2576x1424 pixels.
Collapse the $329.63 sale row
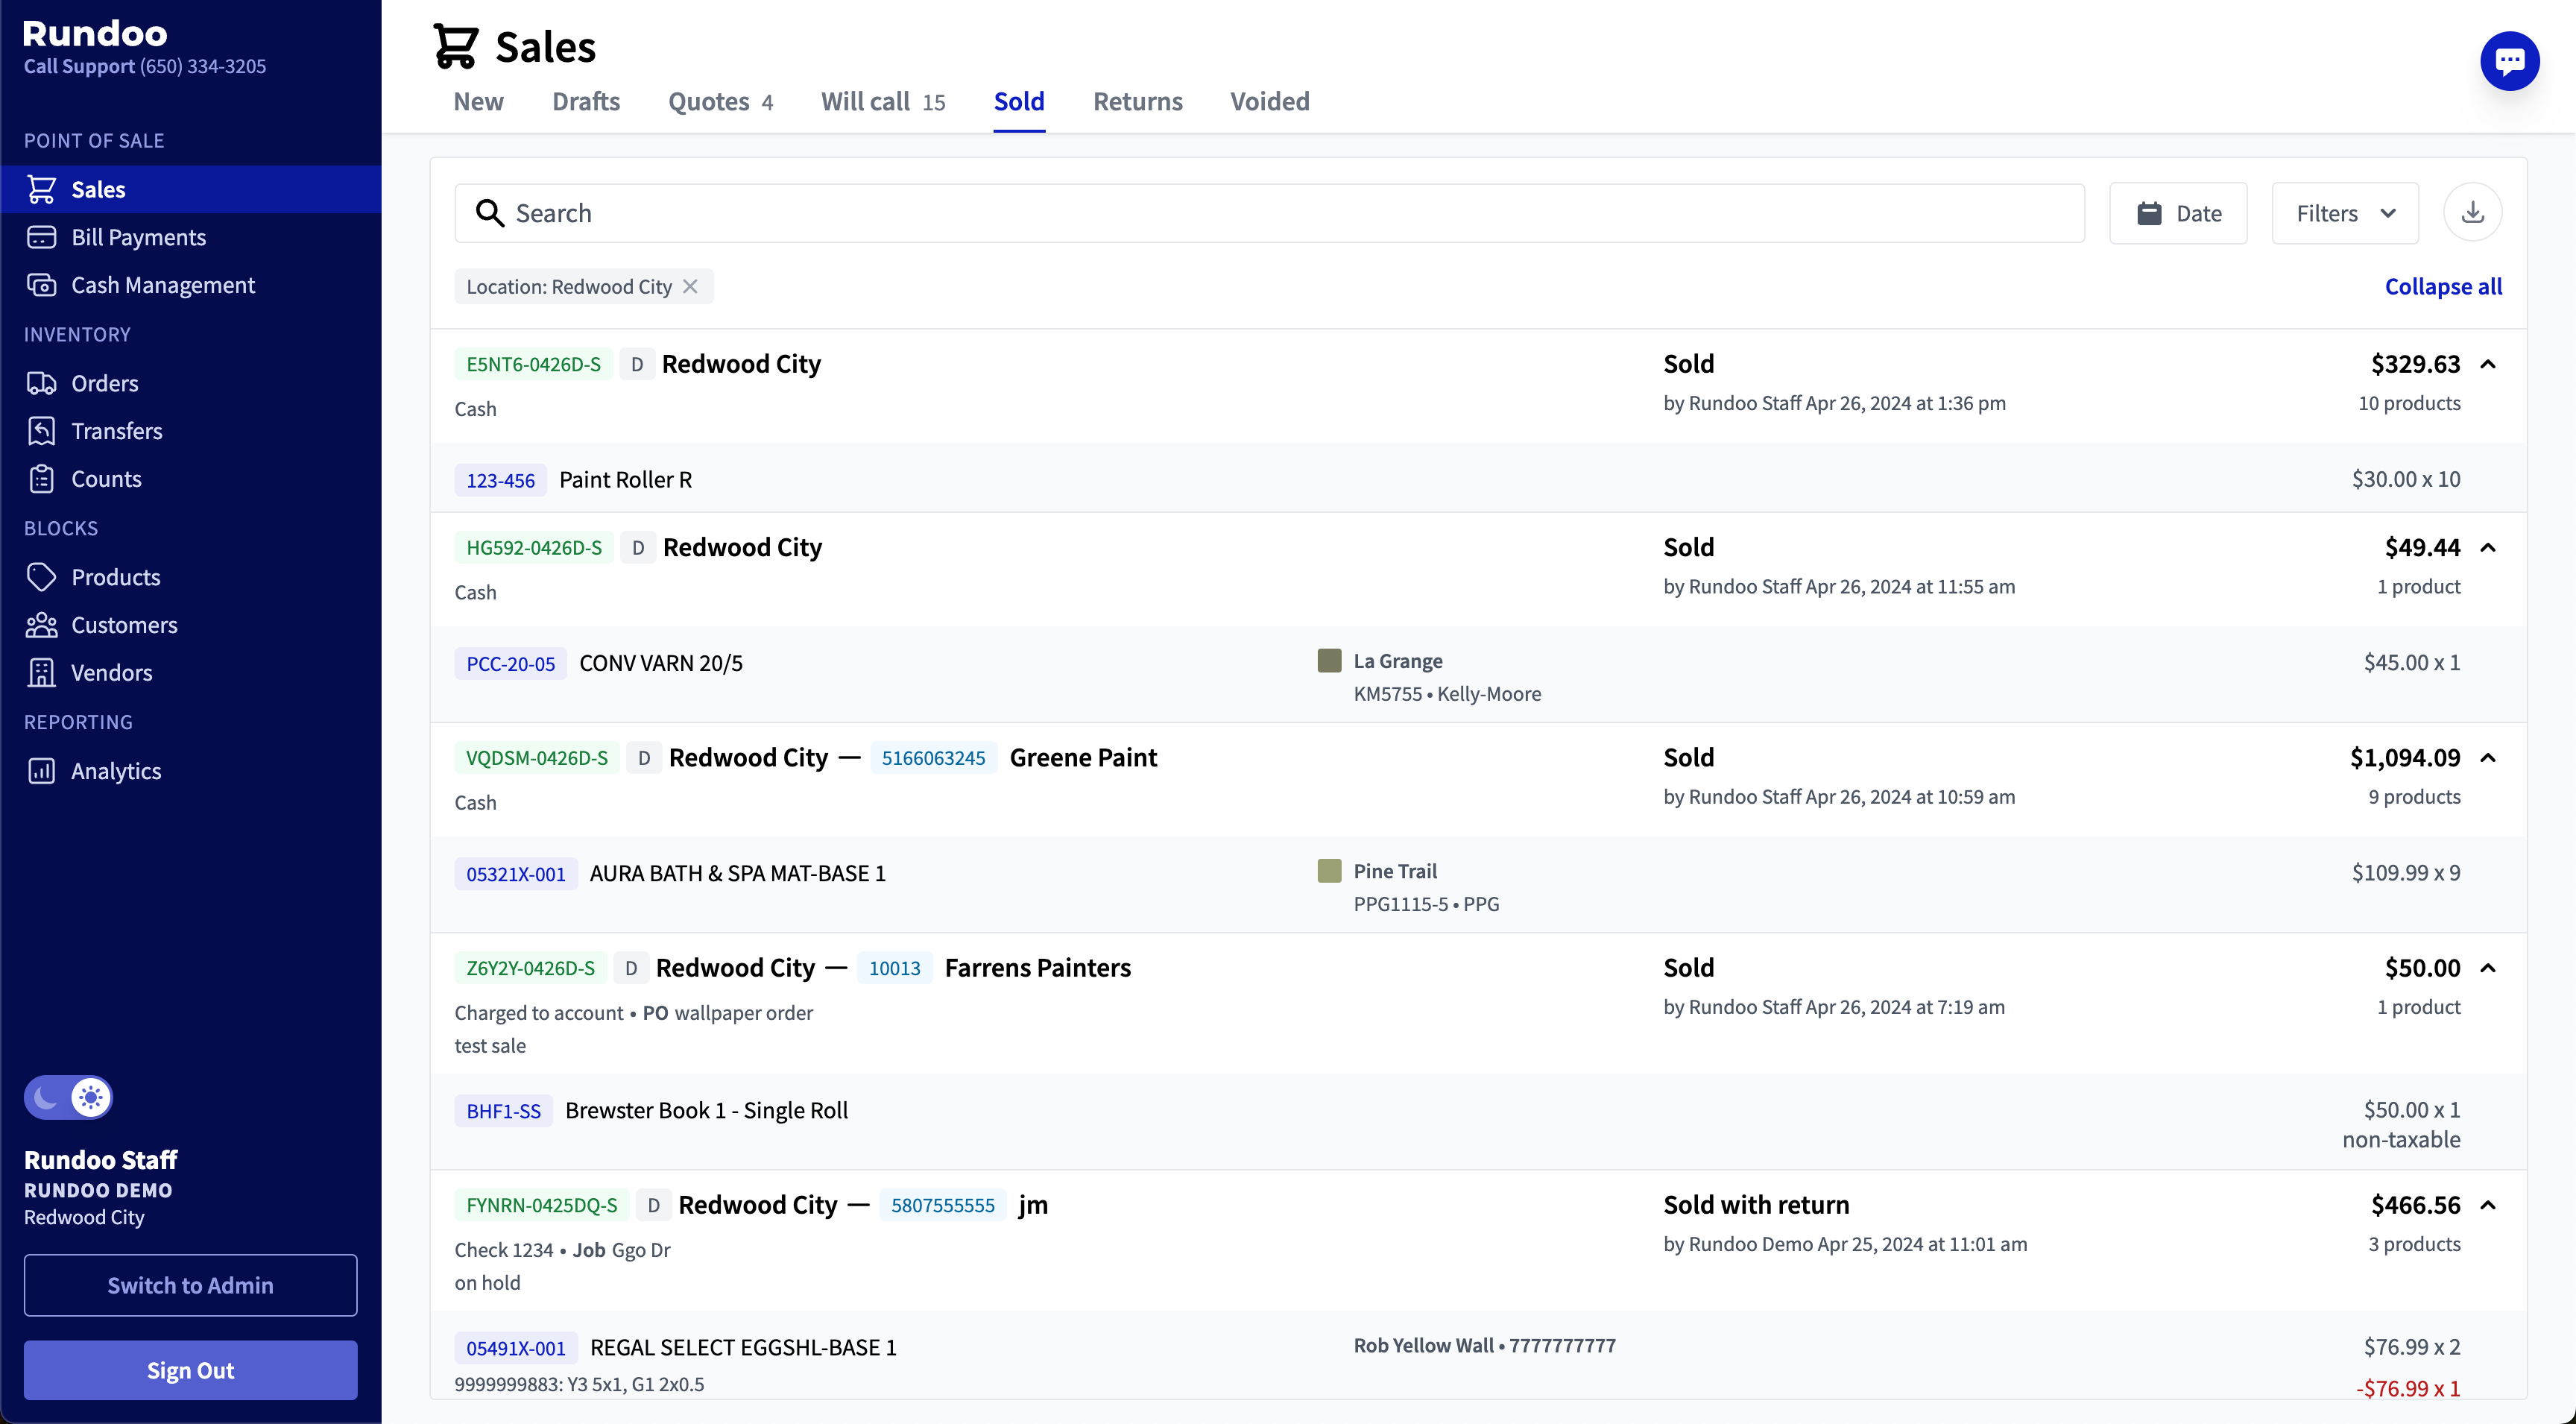point(2488,364)
